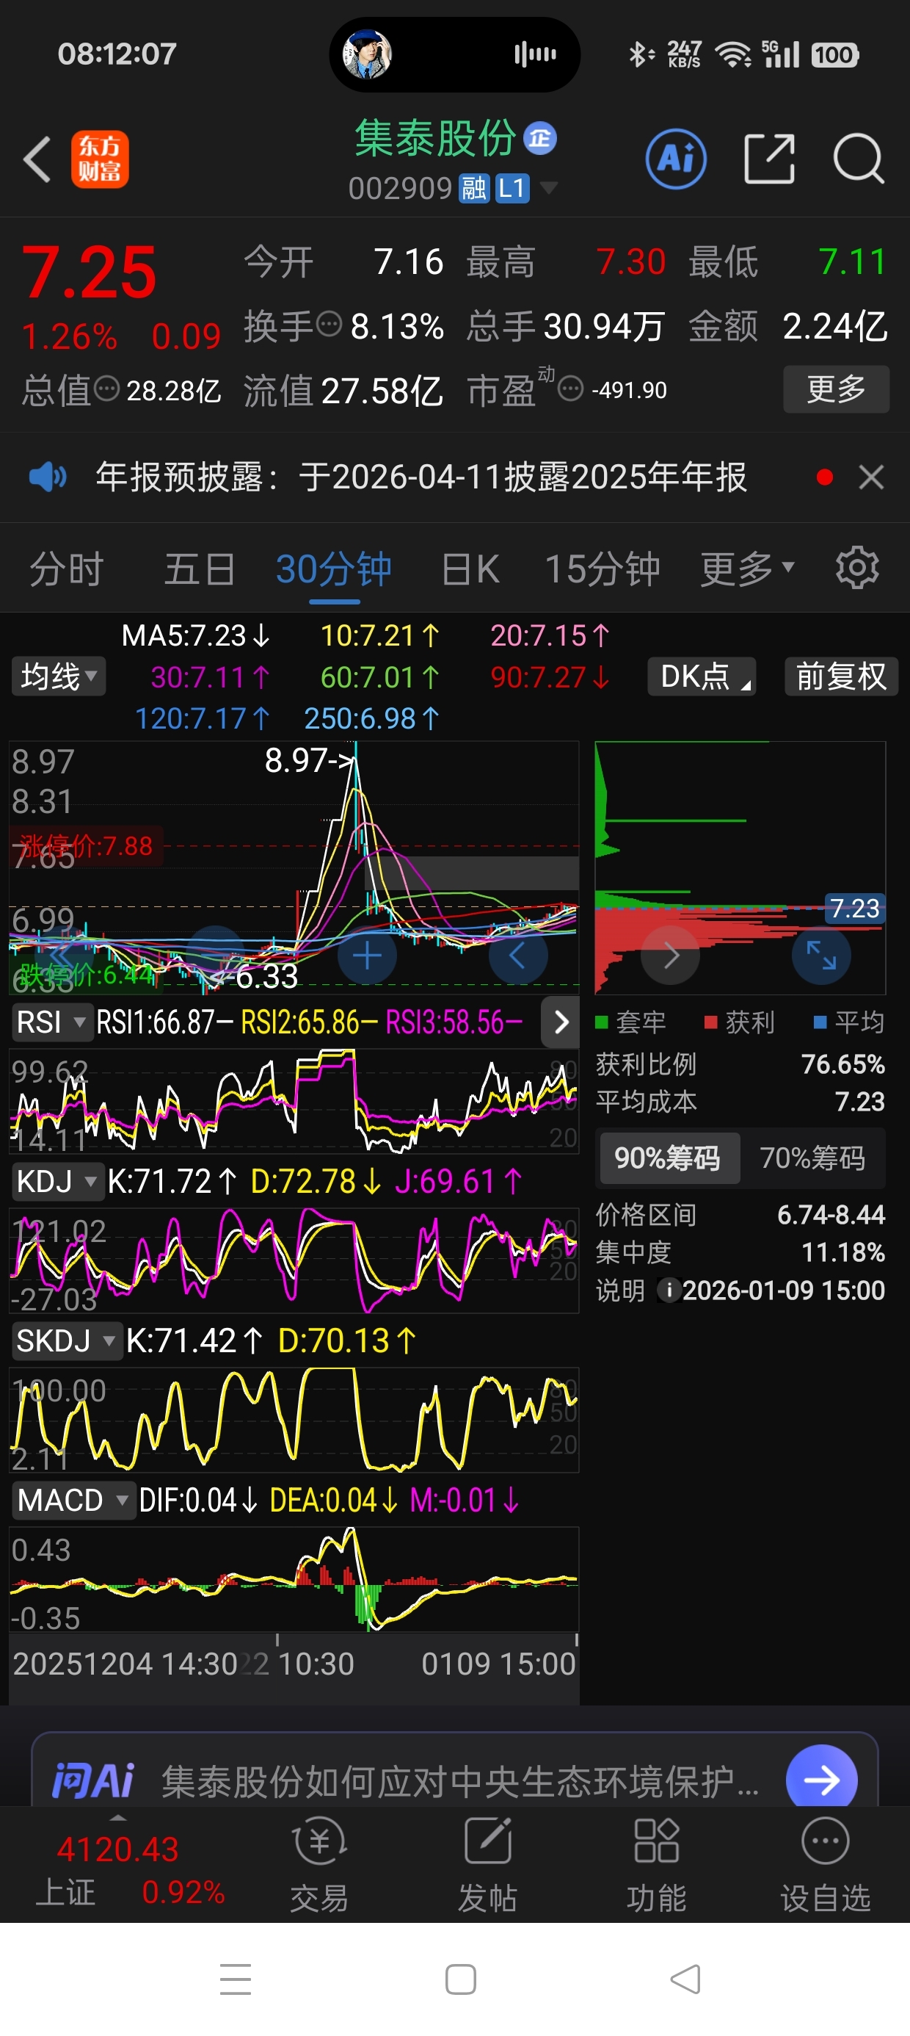Tap the 总值 info circle icon
This screenshot has width=910, height=2036.
pos(106,388)
